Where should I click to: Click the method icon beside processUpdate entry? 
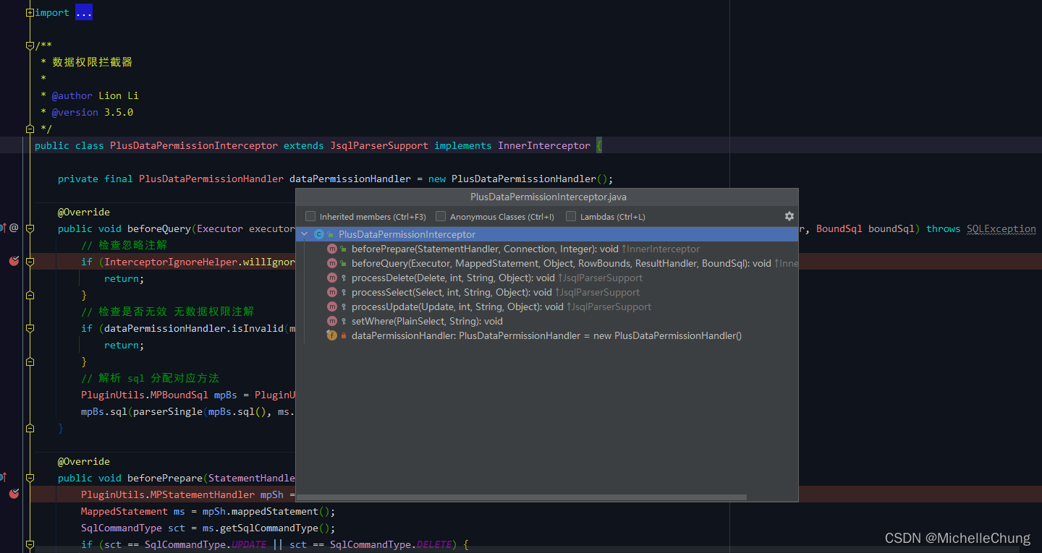coord(332,306)
